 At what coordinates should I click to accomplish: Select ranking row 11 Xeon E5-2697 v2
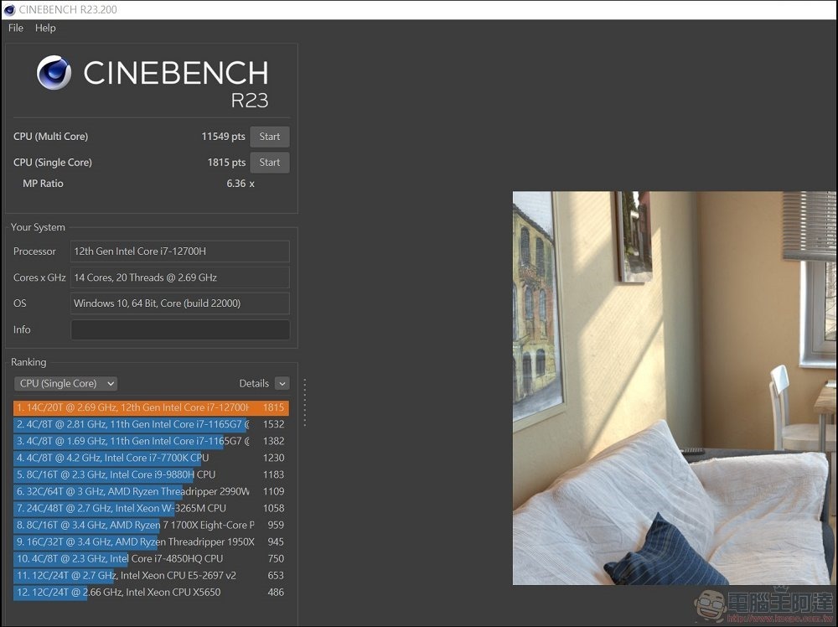pos(151,576)
